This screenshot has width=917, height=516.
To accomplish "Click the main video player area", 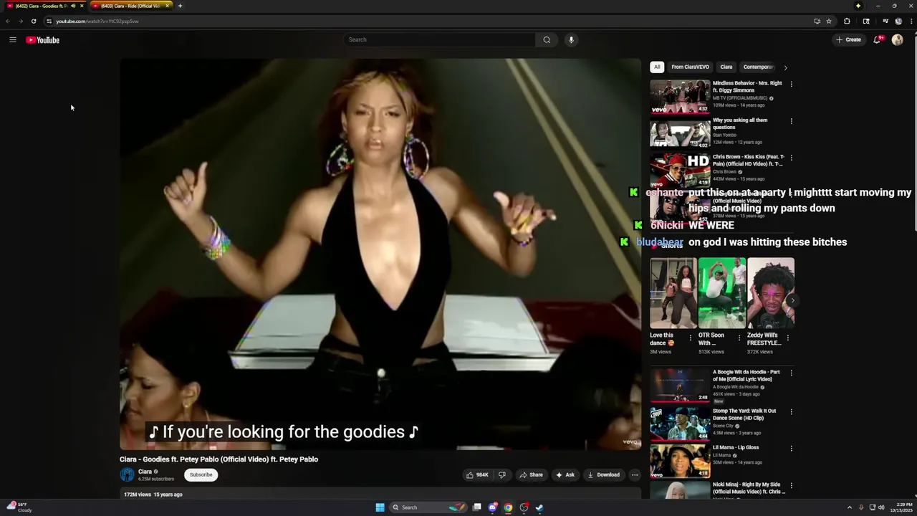I will [380, 254].
